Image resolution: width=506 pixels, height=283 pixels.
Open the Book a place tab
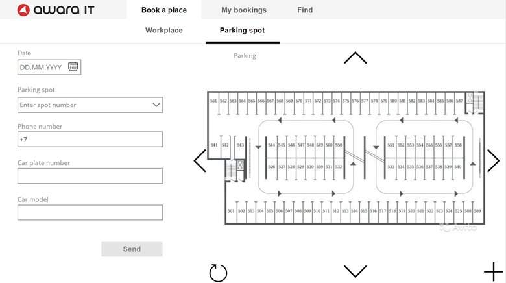(x=164, y=10)
